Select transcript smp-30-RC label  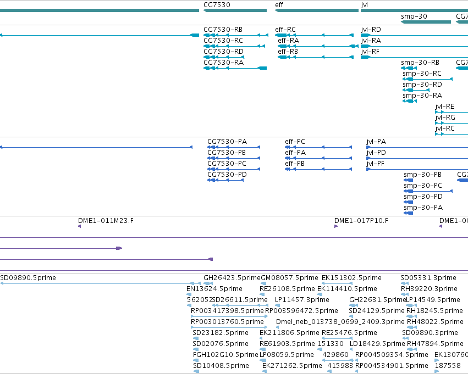(422, 74)
